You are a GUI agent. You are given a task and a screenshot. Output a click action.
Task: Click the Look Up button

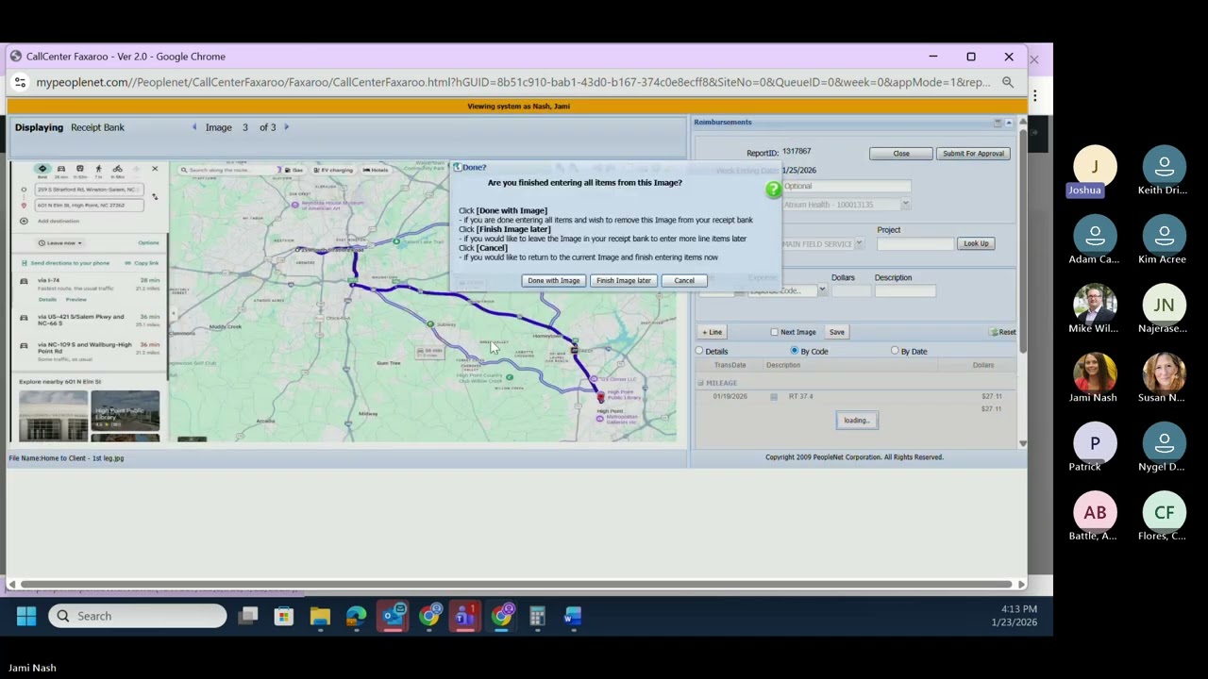[x=976, y=243]
